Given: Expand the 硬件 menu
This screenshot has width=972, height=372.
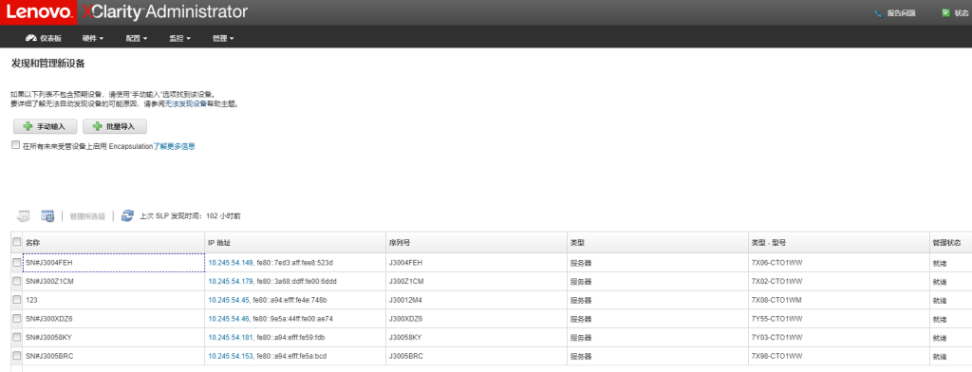Looking at the screenshot, I should point(93,39).
